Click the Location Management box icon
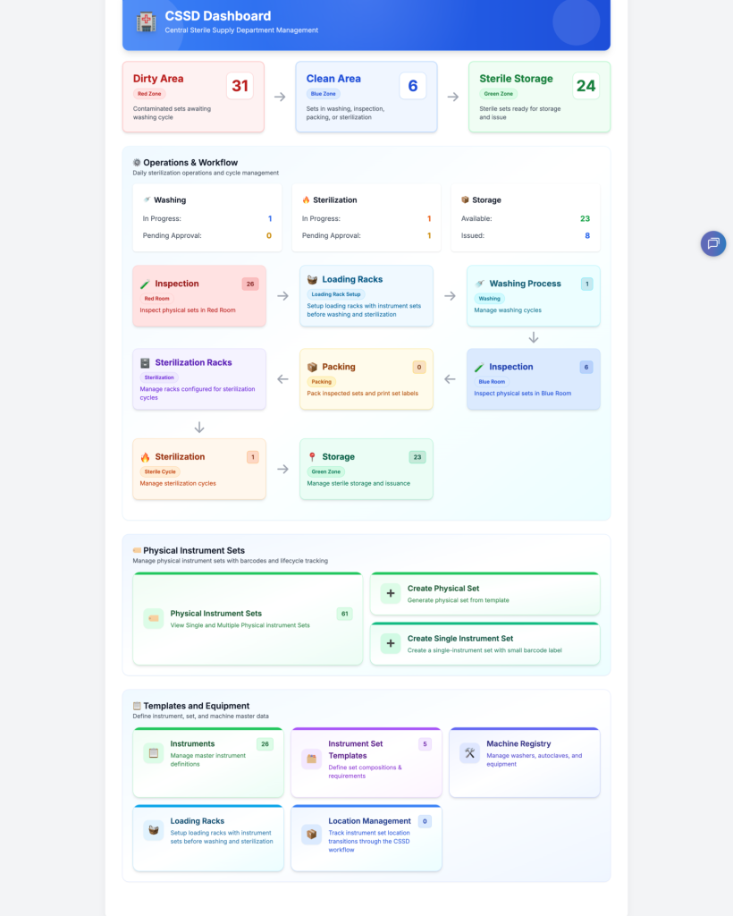The height and width of the screenshot is (916, 733). (x=312, y=835)
